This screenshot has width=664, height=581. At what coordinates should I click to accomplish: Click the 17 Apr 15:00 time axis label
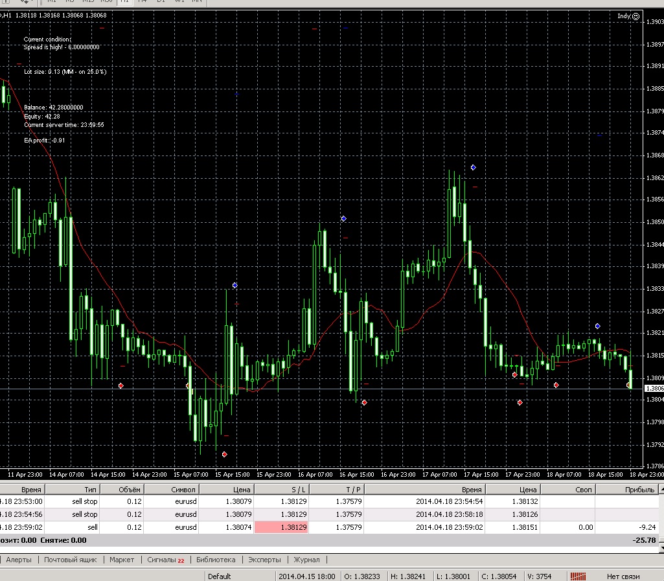[x=481, y=474]
